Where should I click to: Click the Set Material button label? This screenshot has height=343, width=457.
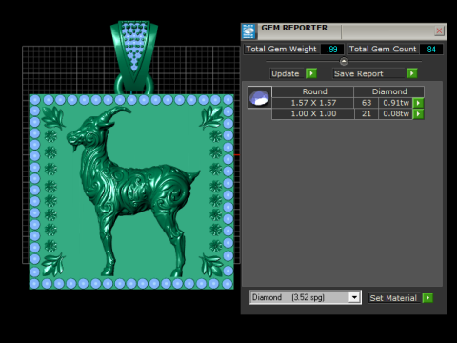393,298
